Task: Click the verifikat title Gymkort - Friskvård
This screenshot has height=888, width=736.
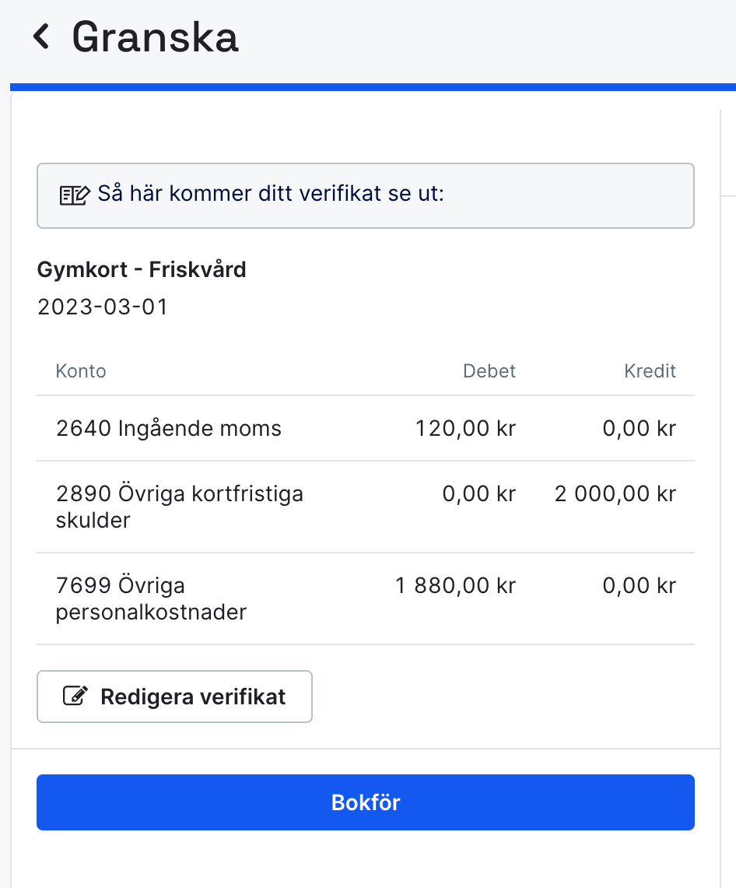Action: coord(141,270)
